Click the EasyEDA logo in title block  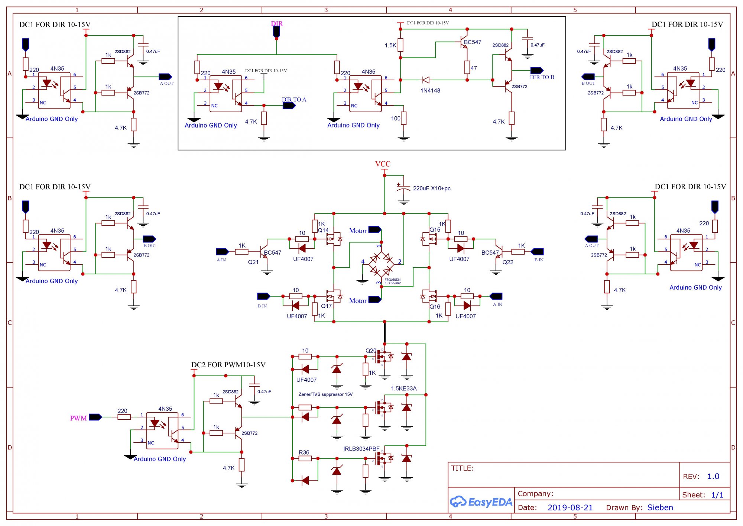coord(481,502)
